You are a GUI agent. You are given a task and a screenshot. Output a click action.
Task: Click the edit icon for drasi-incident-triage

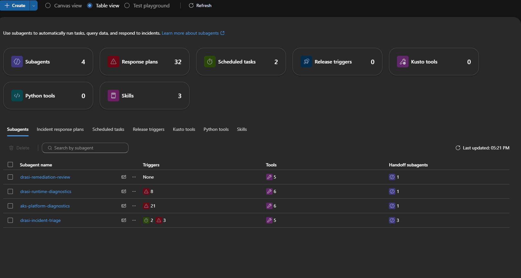point(124,220)
